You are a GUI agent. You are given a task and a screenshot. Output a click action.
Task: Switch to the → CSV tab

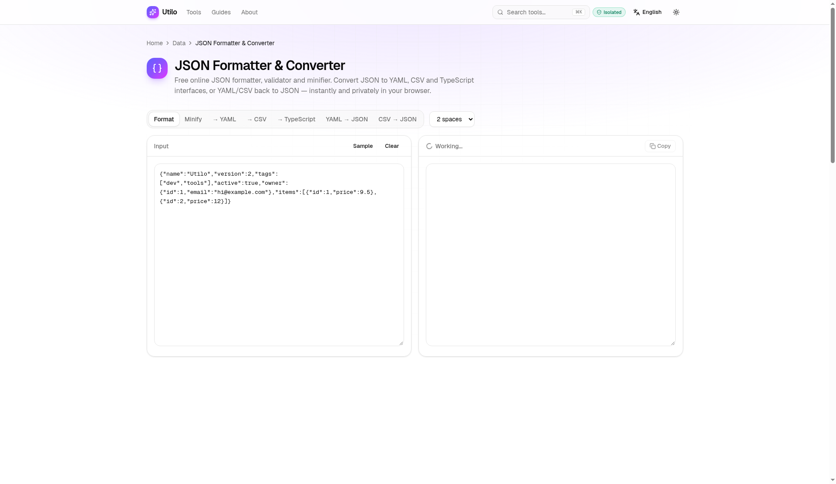pos(256,119)
